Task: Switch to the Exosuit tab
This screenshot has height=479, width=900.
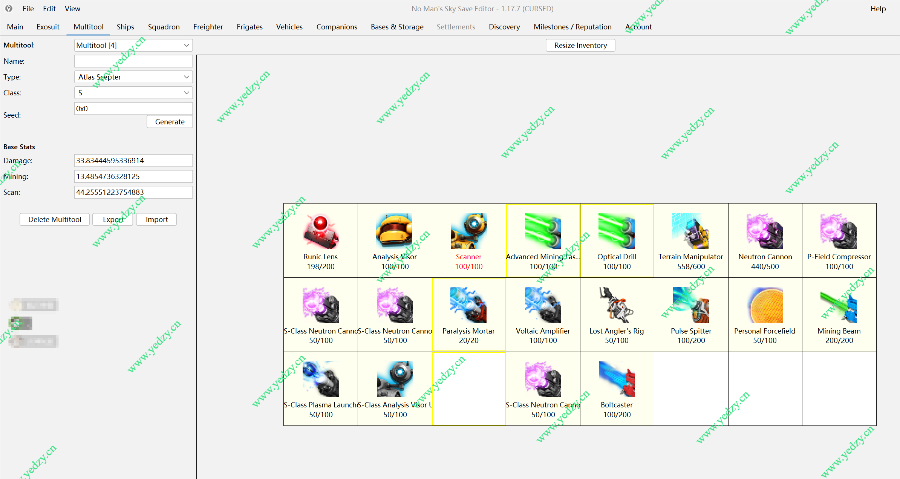Action: pyautogui.click(x=48, y=27)
